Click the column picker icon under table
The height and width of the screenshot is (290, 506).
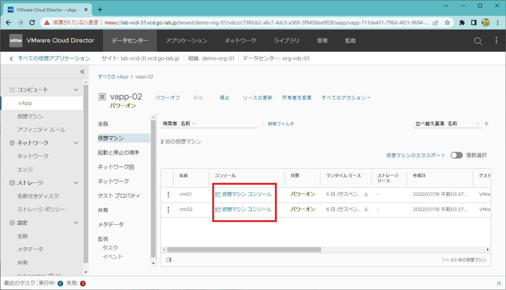click(x=169, y=260)
